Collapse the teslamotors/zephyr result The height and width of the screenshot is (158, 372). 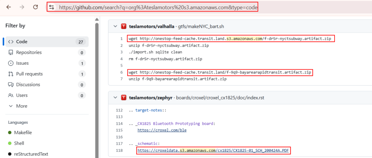point(115,97)
